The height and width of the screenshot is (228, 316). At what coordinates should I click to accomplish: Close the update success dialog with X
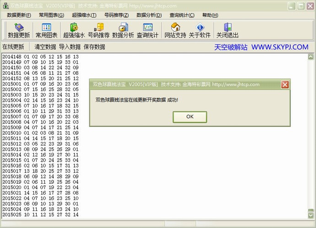point(284,85)
